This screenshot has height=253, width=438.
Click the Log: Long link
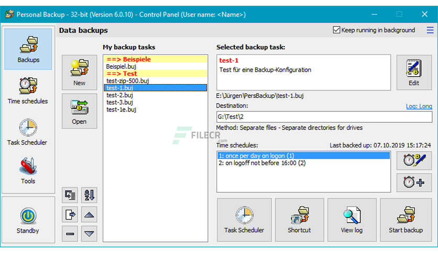(419, 106)
